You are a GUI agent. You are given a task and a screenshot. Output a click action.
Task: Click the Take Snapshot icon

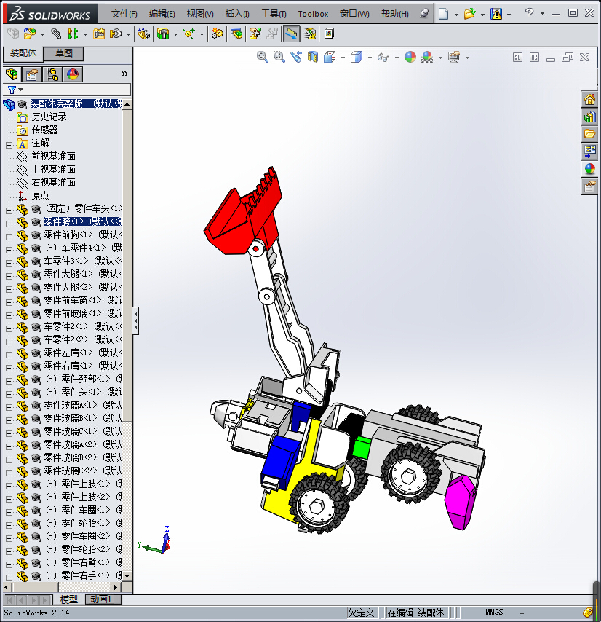click(329, 34)
